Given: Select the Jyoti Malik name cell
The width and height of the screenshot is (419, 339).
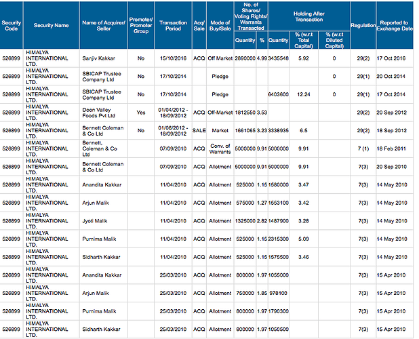Looking at the screenshot, I should coord(94,220).
